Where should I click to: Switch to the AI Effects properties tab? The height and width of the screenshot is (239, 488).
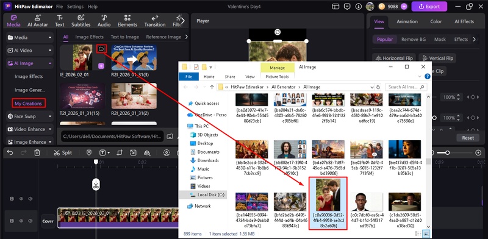point(464,21)
